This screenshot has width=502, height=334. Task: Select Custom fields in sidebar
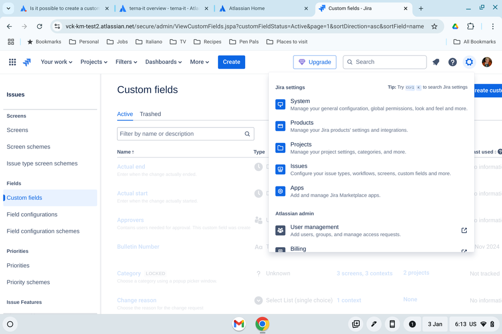pyautogui.click(x=50, y=198)
